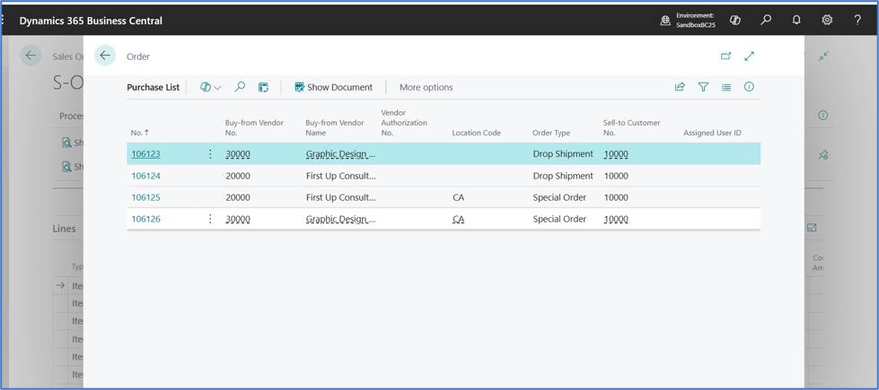Click pin icon on background page
The height and width of the screenshot is (390, 879).
(x=823, y=155)
